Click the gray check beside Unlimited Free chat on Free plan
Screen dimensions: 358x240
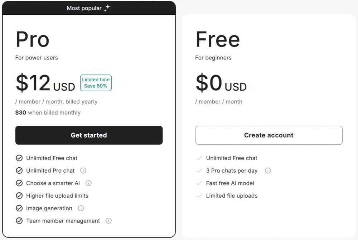pos(199,158)
